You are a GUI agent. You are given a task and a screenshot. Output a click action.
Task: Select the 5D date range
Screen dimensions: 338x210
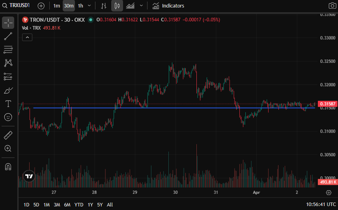[x=36, y=204]
